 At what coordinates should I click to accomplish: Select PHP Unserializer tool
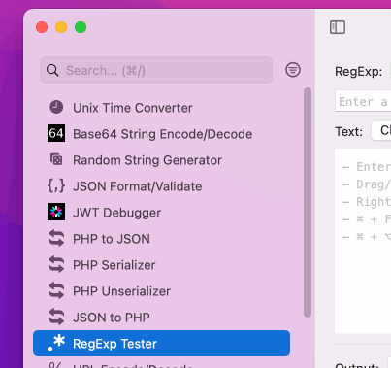pos(161,291)
